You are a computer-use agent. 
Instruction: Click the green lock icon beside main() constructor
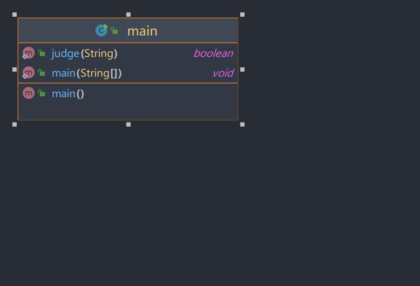pos(41,93)
